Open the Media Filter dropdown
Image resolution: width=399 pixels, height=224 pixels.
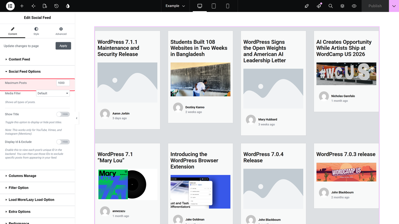[53, 93]
